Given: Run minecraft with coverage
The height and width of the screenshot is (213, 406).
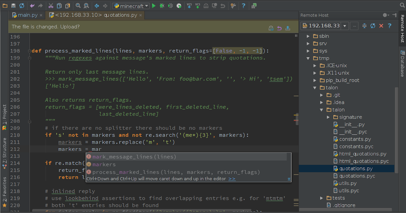Looking at the screenshot, I should (170, 6).
